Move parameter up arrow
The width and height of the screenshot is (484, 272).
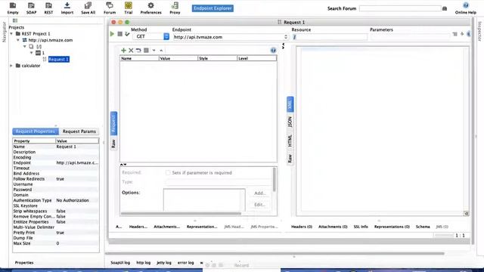coord(161,51)
